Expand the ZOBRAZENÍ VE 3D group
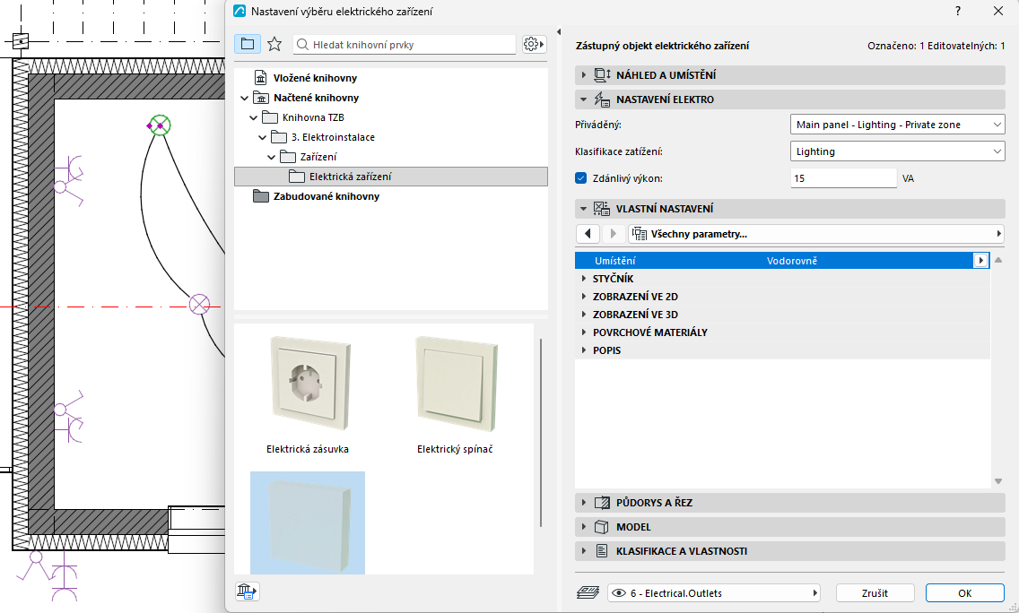The height and width of the screenshot is (613, 1019). 583,315
